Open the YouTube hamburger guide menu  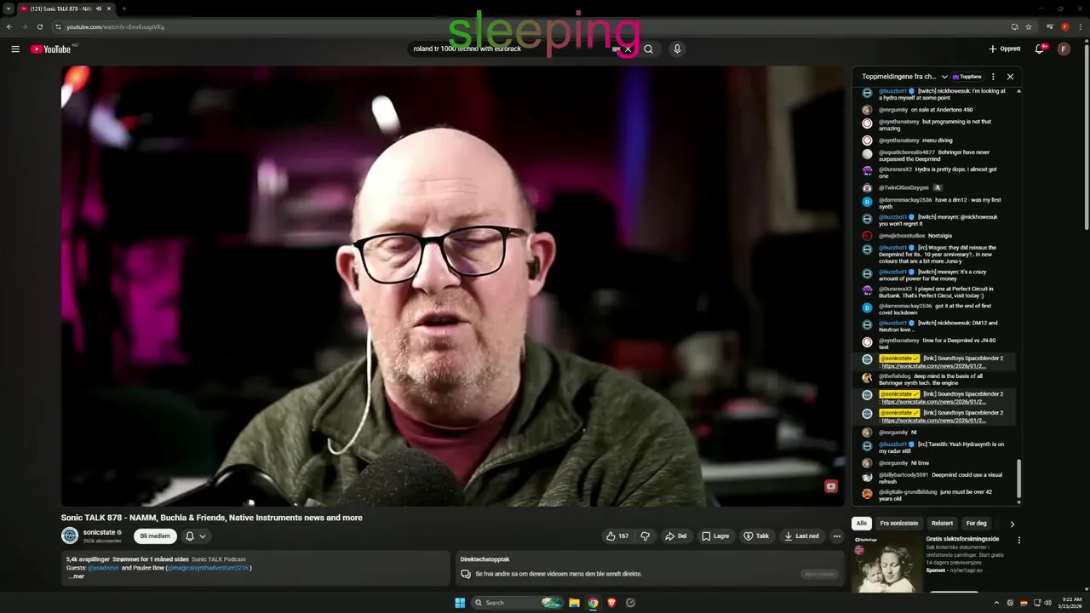[15, 49]
